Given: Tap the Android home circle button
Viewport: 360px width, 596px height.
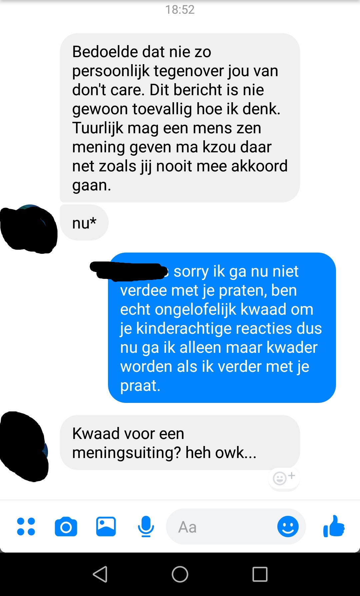Looking at the screenshot, I should click(180, 574).
